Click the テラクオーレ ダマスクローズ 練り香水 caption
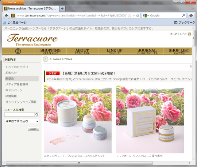This screenshot has height=167, width=197. (x=139, y=156)
